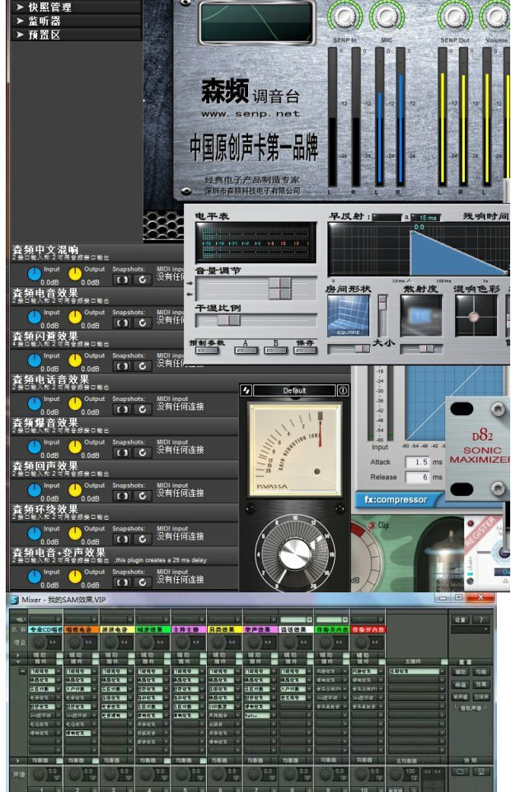The image size is (511, 792).
Task: Select the SQUARE room shape thumbnail
Action: point(348,316)
